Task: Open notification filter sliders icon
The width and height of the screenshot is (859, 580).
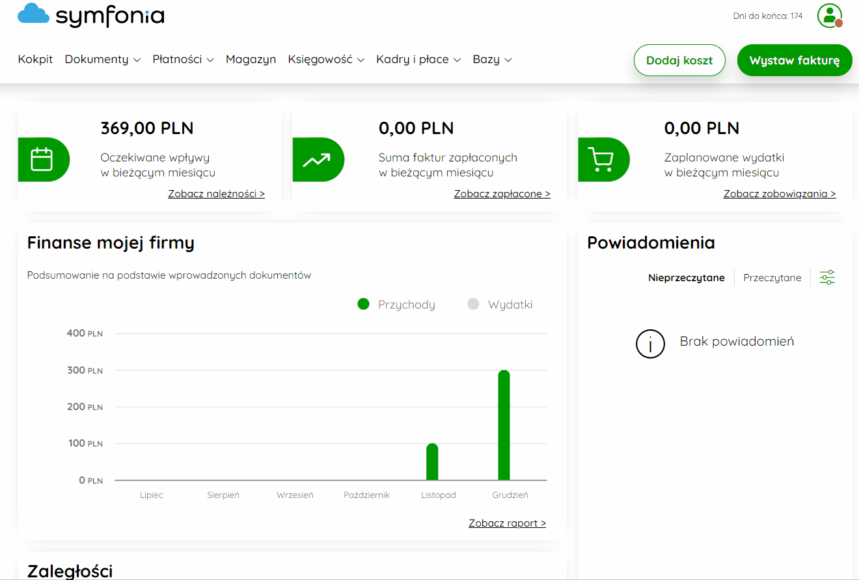Action: pyautogui.click(x=827, y=277)
